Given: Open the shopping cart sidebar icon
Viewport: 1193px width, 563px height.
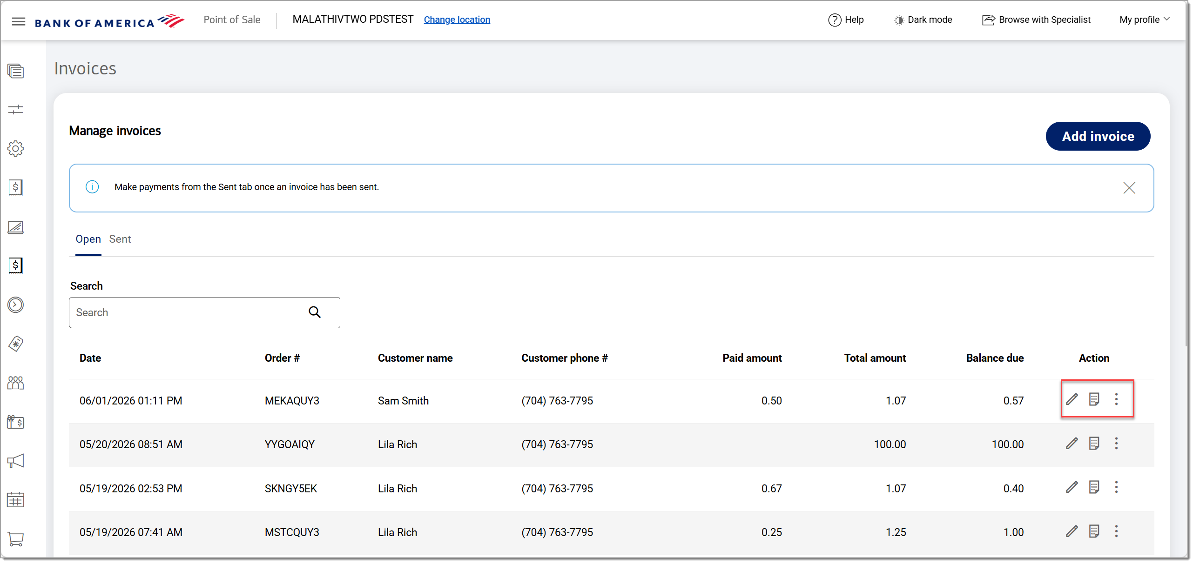Looking at the screenshot, I should click(x=16, y=539).
